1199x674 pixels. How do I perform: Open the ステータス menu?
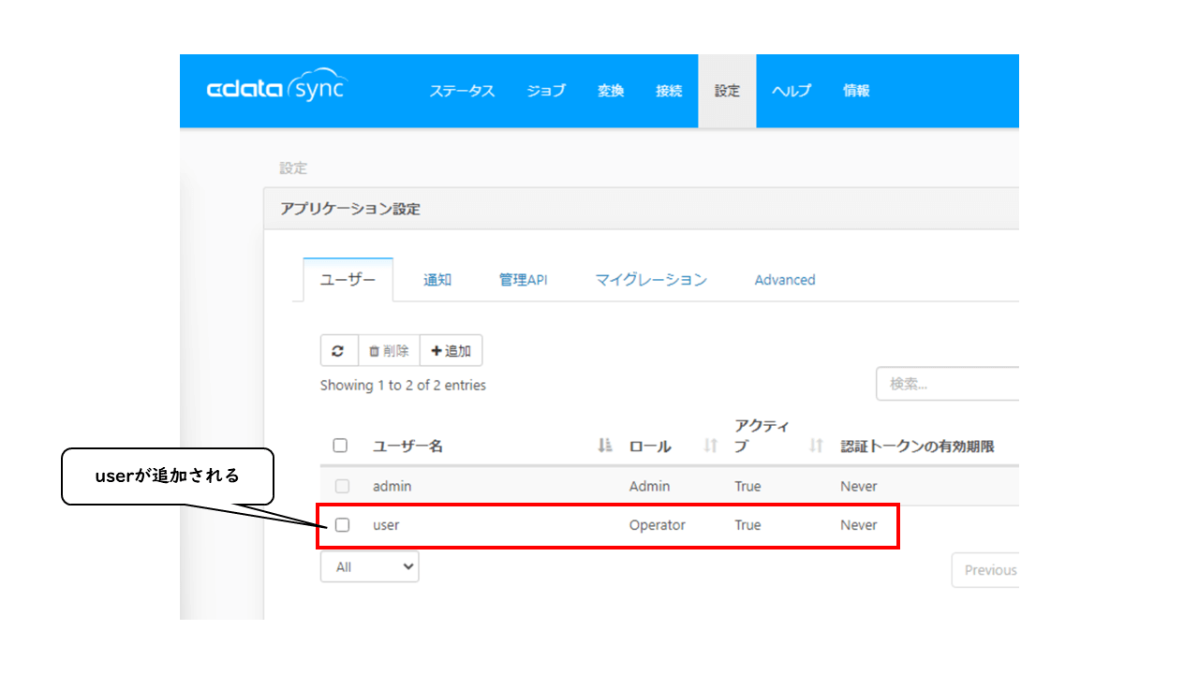coord(462,91)
